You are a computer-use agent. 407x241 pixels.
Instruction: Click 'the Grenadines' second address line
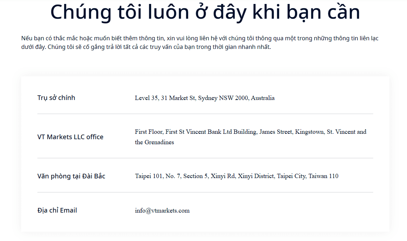click(x=155, y=142)
